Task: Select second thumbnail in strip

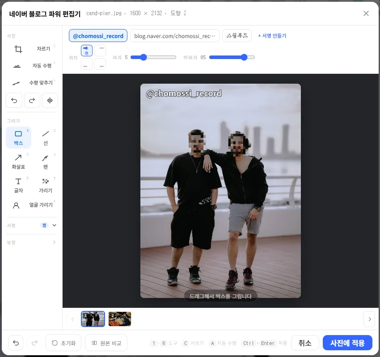Action: coord(120,319)
